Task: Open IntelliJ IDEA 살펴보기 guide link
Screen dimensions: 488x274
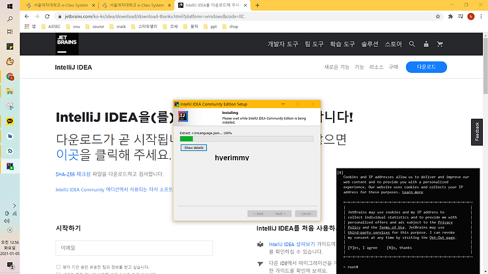Action: [292, 245]
